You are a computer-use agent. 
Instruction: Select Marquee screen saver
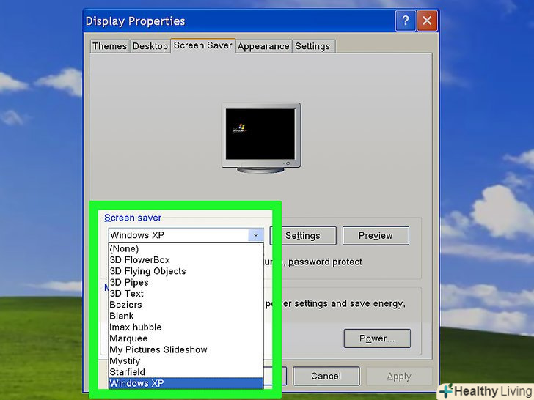point(186,338)
